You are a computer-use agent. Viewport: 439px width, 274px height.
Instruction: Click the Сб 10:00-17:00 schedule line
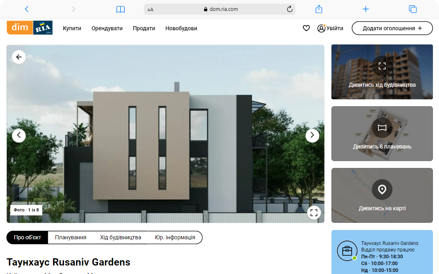coord(380,264)
